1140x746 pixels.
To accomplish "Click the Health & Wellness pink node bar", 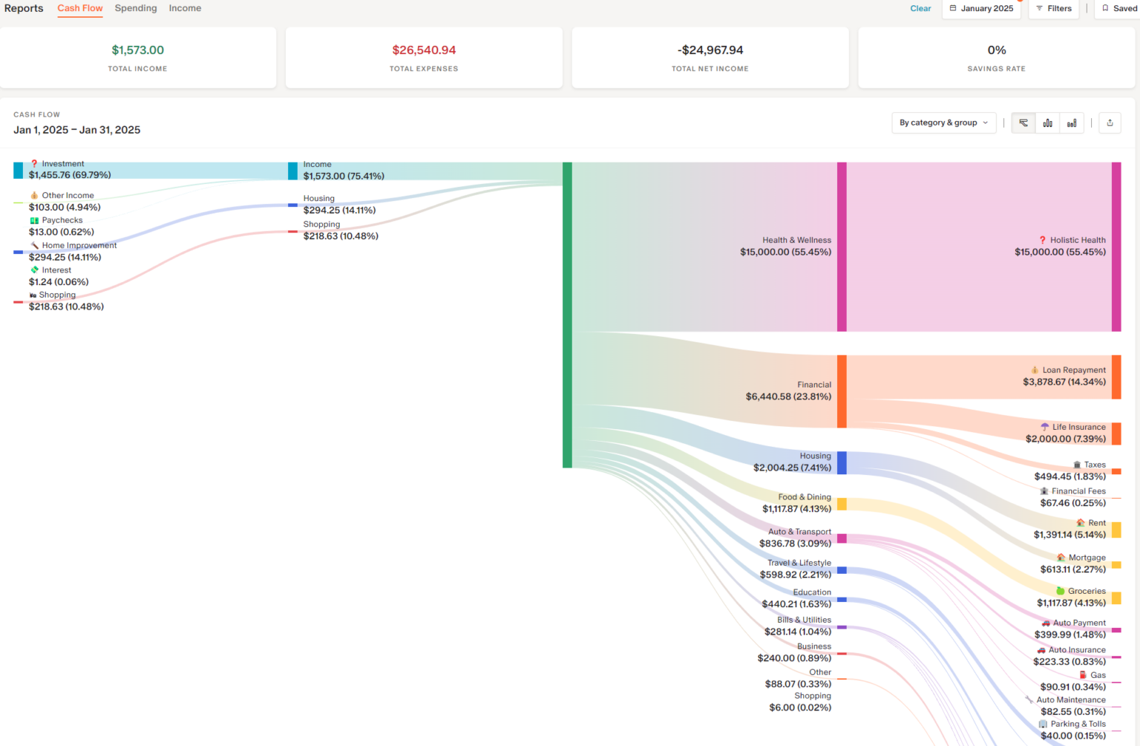I will (x=842, y=247).
